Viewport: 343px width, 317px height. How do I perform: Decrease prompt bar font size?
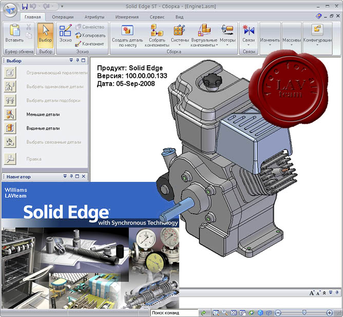[318, 293]
